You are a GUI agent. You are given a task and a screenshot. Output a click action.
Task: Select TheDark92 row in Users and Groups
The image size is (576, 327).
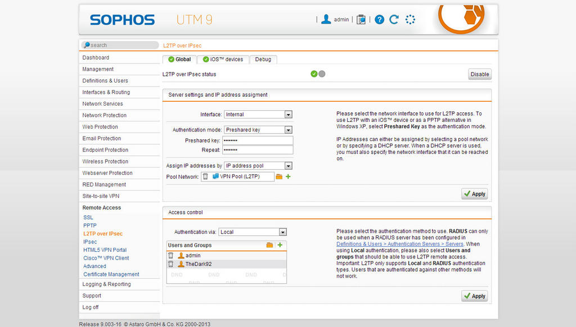point(227,264)
